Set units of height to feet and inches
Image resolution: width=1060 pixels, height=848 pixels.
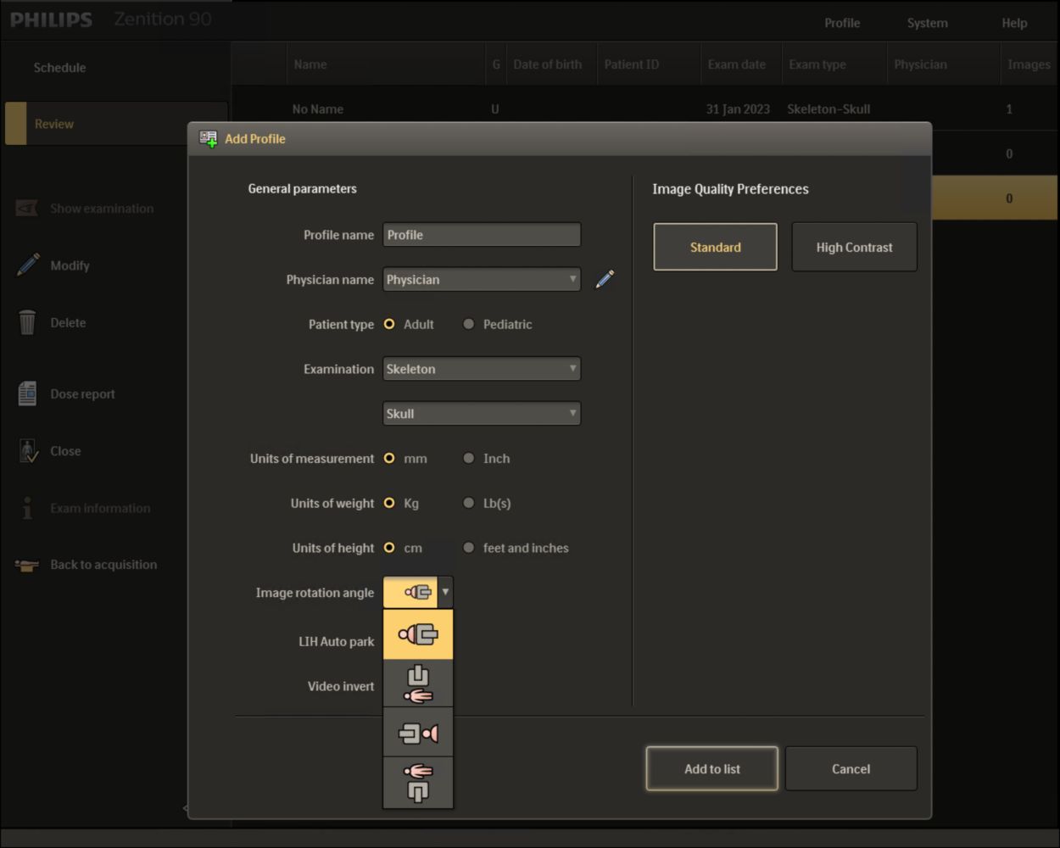[468, 548]
